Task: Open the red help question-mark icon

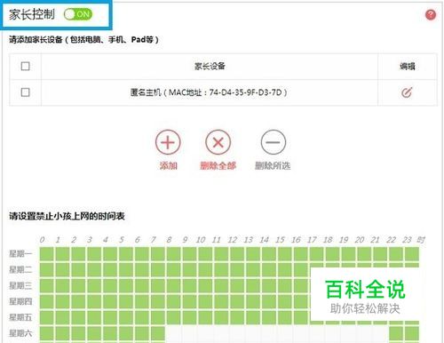Action: 431,14
